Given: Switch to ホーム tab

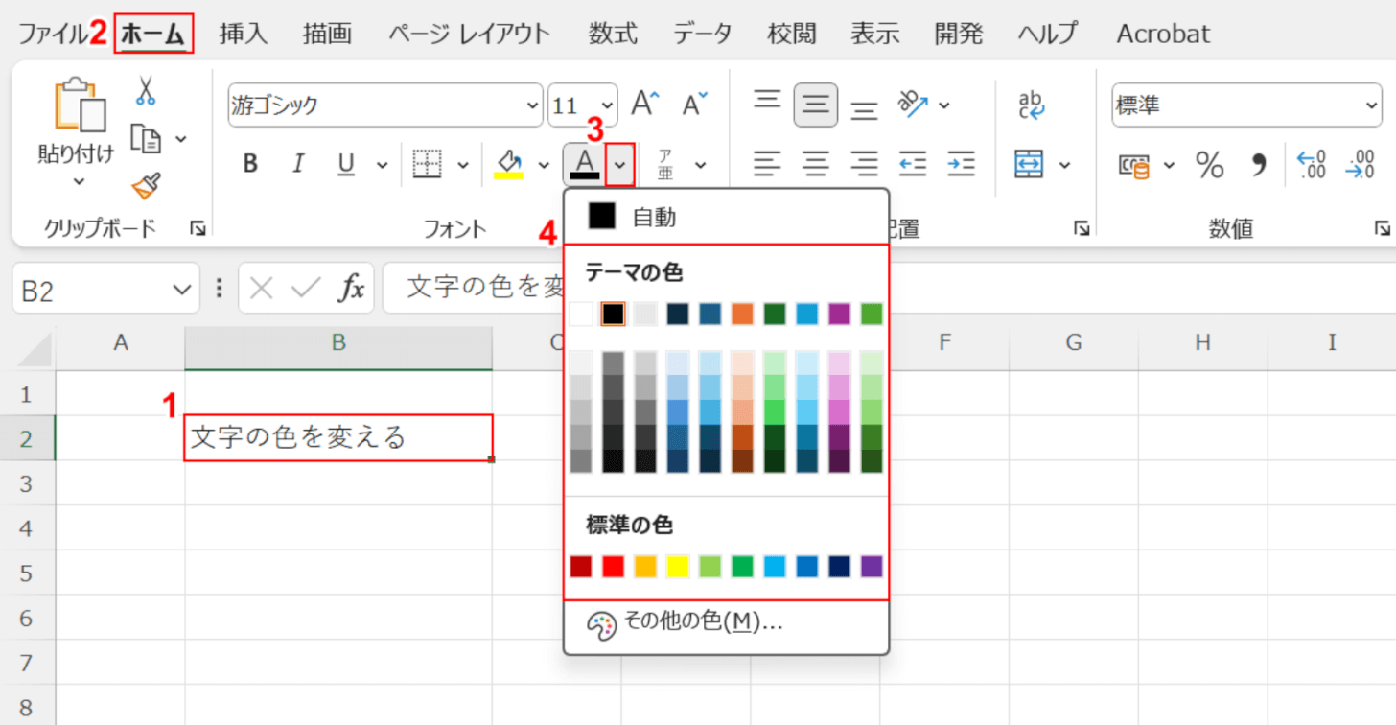Looking at the screenshot, I should tap(153, 34).
